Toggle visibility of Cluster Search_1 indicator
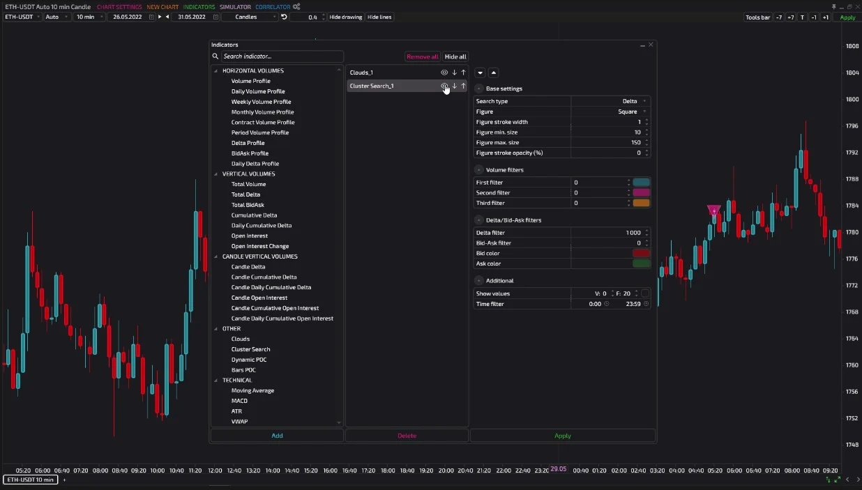 click(x=444, y=86)
